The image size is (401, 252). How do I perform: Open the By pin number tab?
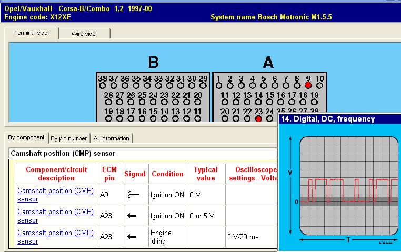click(69, 138)
